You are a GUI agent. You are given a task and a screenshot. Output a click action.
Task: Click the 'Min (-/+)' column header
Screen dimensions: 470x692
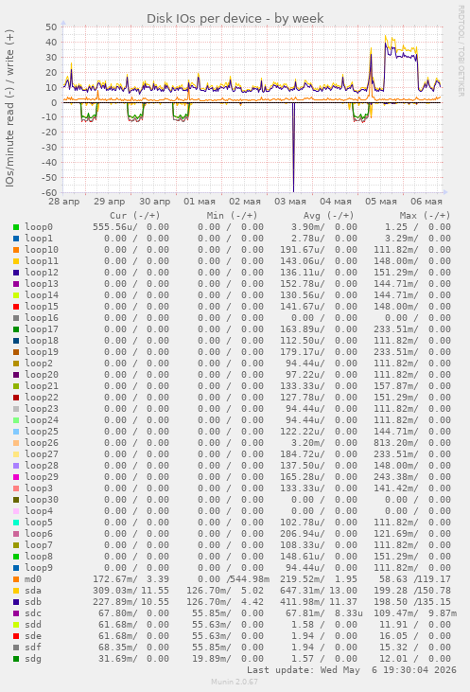click(x=232, y=216)
